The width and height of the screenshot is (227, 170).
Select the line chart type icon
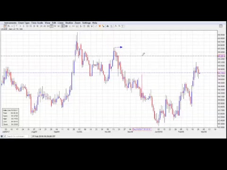point(12,26)
